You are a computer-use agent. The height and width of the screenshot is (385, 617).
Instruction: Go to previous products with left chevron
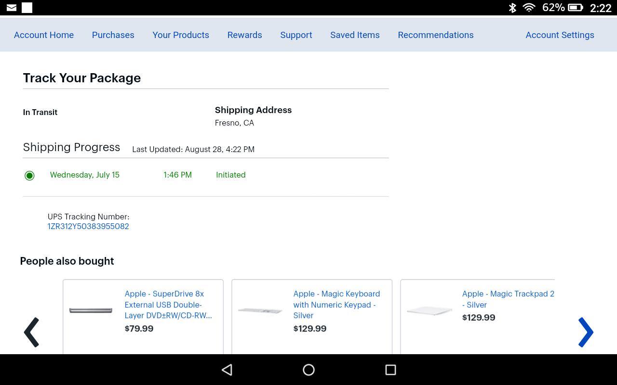(x=32, y=332)
